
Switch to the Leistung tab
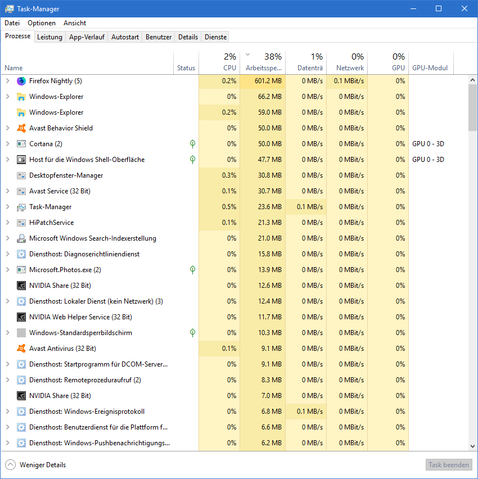pos(49,37)
